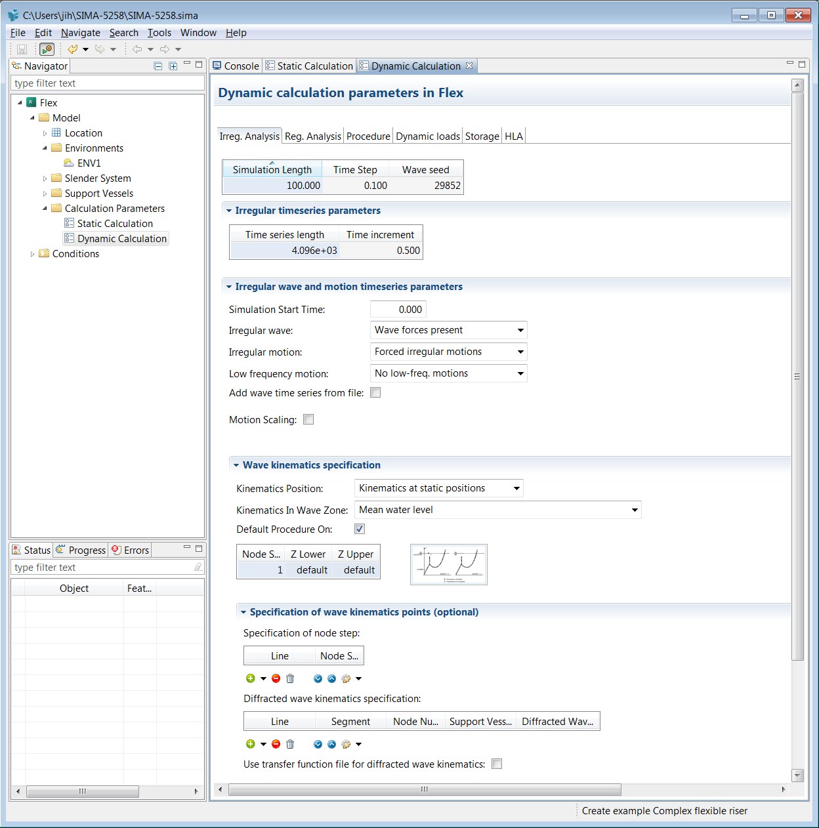Expand the Slender System tree node

tap(45, 178)
